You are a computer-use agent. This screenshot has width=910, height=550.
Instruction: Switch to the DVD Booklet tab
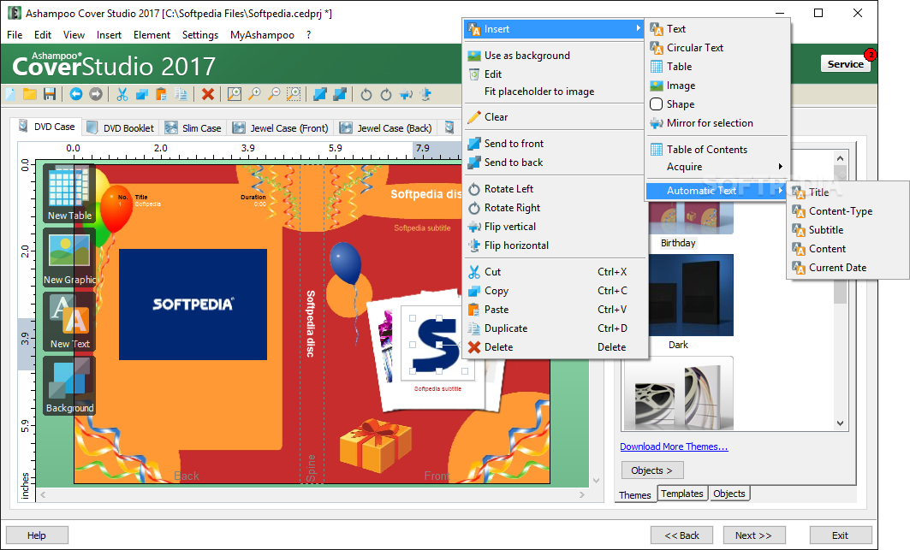pyautogui.click(x=121, y=127)
